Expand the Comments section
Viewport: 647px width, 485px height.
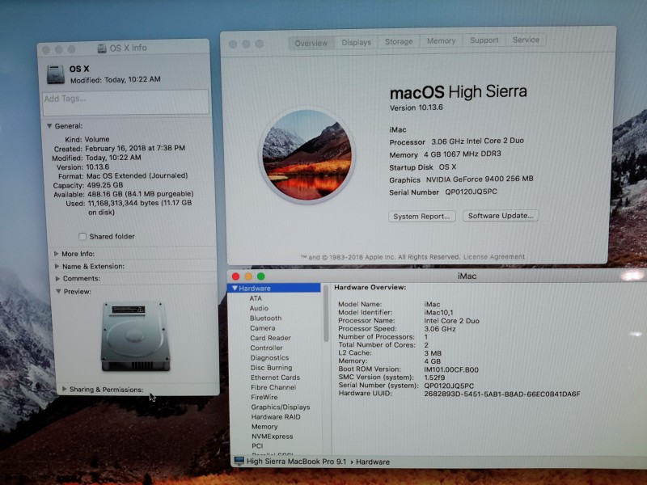[57, 278]
